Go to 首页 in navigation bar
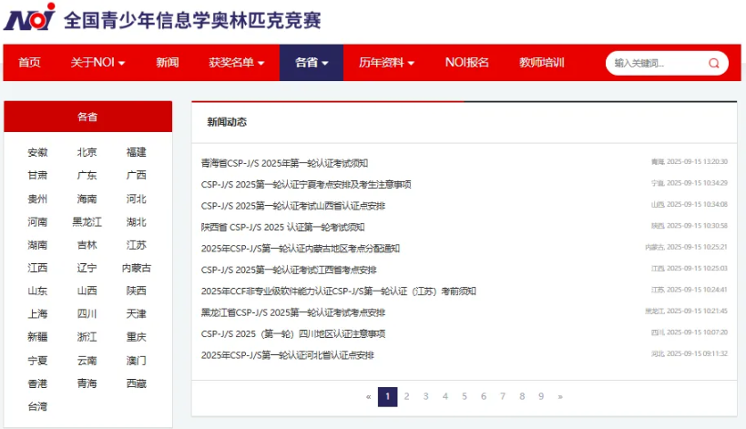Viewport: 746px width, 429px height. coord(29,63)
